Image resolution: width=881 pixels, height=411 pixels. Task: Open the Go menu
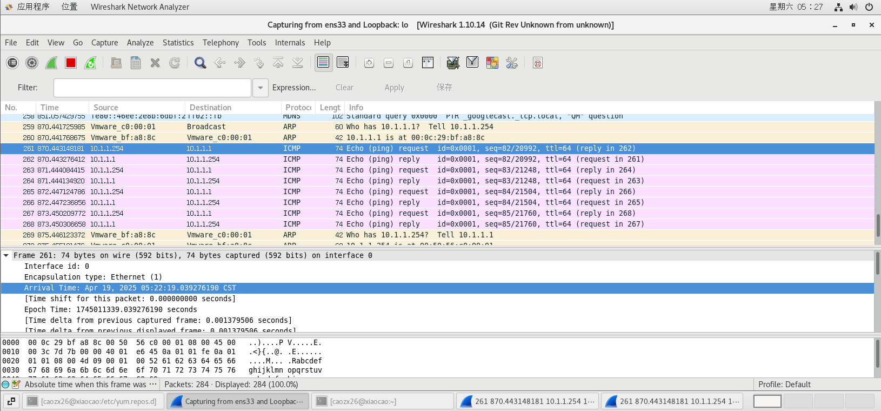78,43
